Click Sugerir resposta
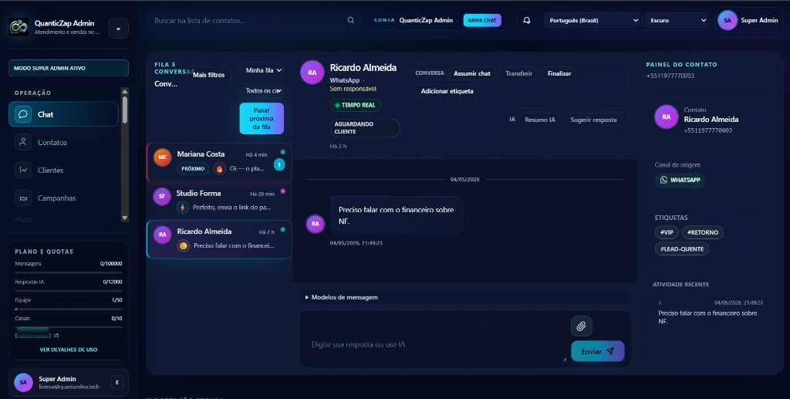Screen dimensions: 790x399 point(593,120)
